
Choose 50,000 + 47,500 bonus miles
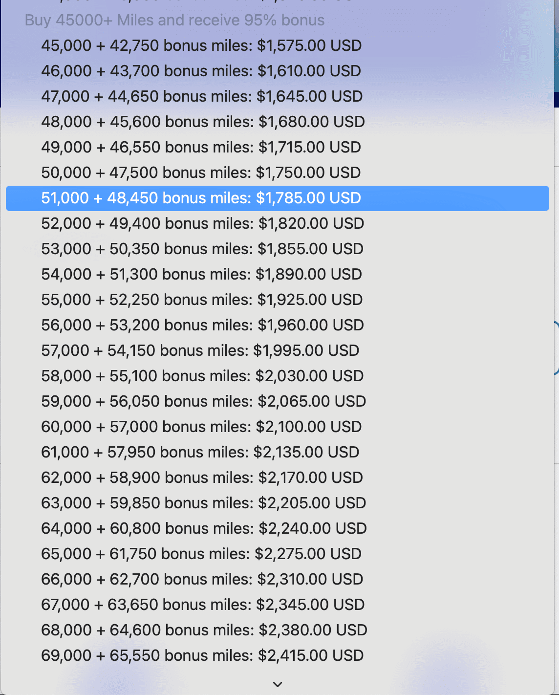[x=201, y=173]
